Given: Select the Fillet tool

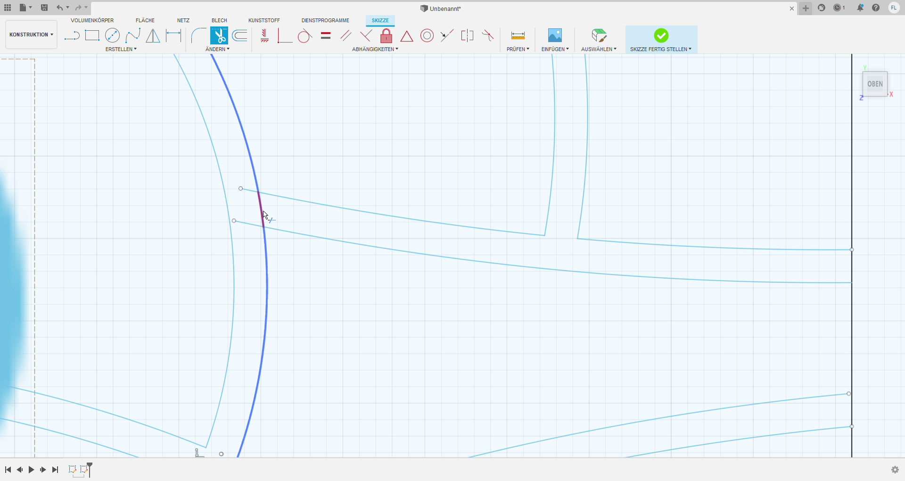Looking at the screenshot, I should click(198, 35).
